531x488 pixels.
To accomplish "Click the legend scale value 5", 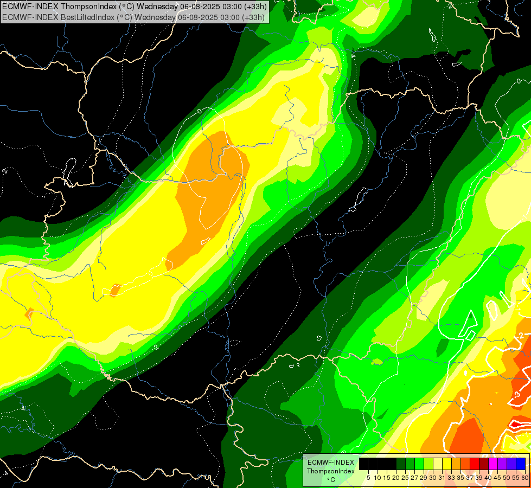I will [x=368, y=478].
